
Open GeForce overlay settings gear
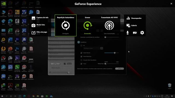142,33
